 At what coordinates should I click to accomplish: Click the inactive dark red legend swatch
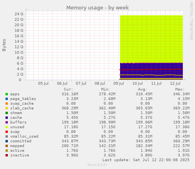tap(7, 155)
